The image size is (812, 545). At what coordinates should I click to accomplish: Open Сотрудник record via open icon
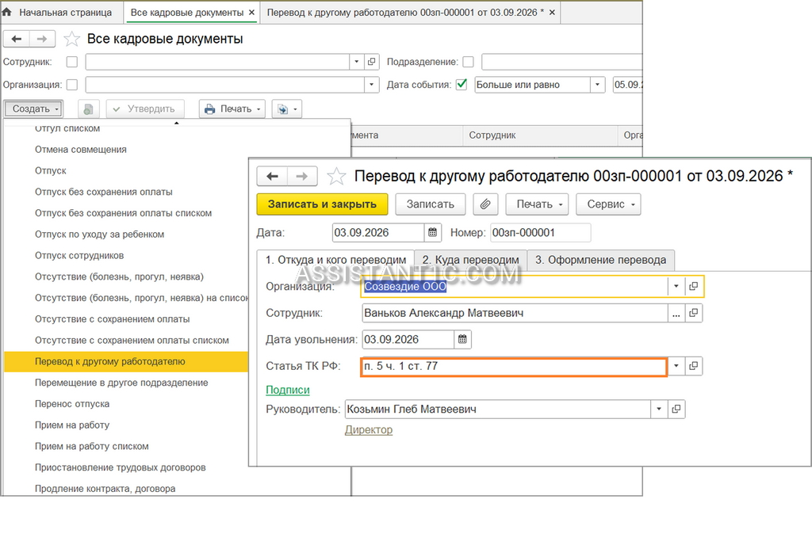click(x=693, y=314)
